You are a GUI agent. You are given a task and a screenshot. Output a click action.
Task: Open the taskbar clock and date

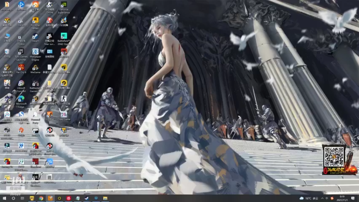(342, 198)
